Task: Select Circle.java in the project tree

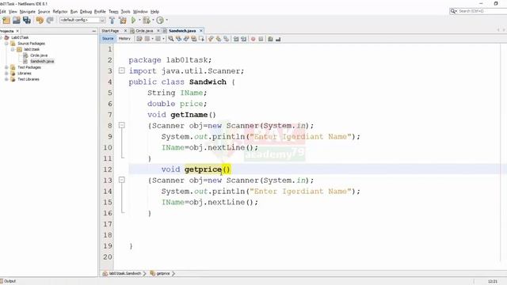Action: 39,55
